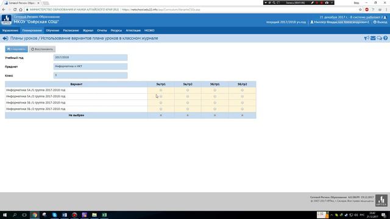
Task: Log out via the Выход link
Action: point(380,22)
